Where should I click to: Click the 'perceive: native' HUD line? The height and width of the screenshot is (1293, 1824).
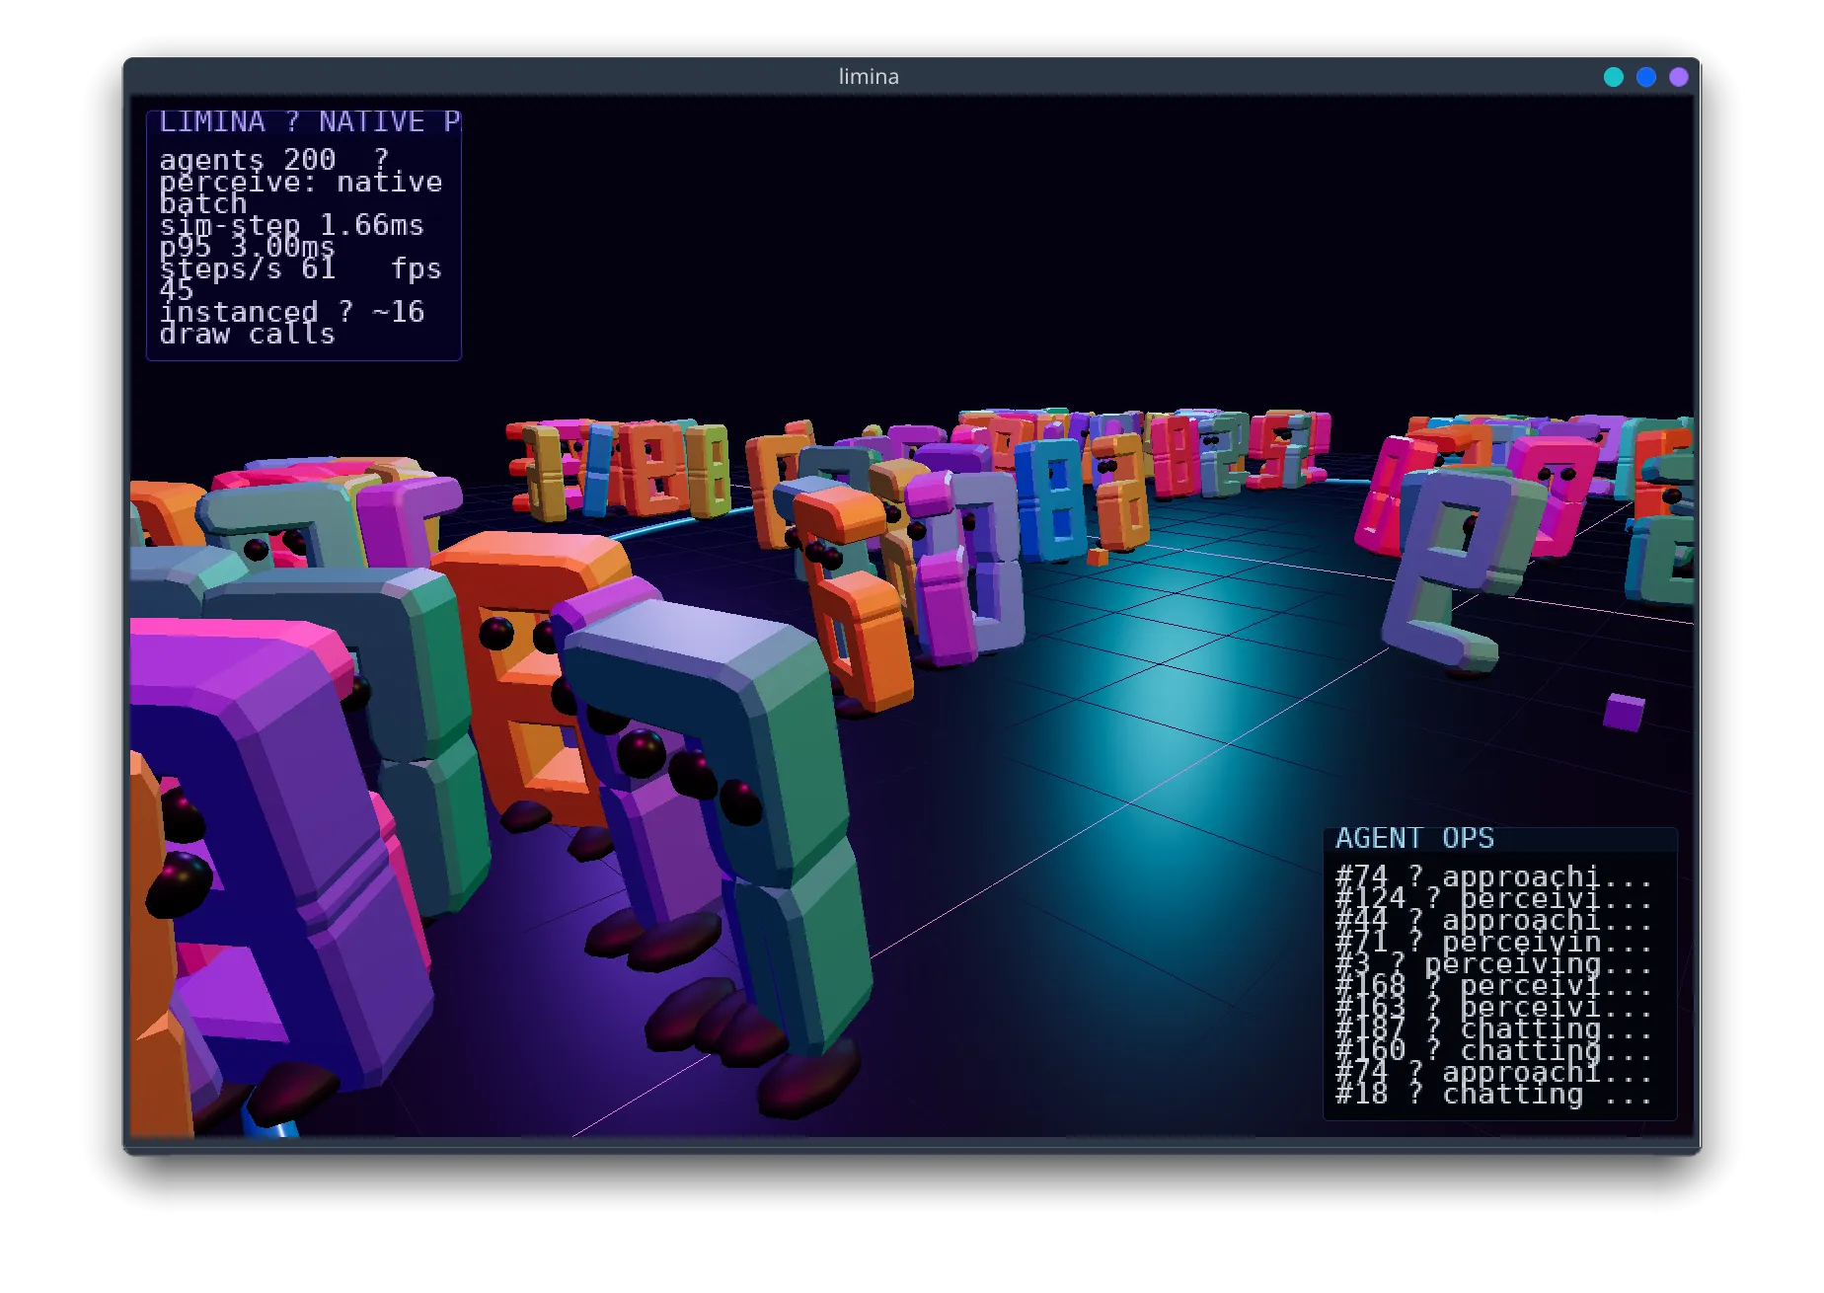click(301, 183)
